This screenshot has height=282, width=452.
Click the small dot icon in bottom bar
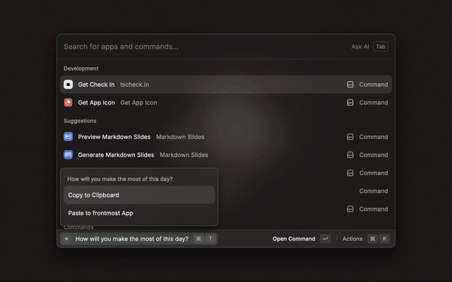tap(66, 239)
